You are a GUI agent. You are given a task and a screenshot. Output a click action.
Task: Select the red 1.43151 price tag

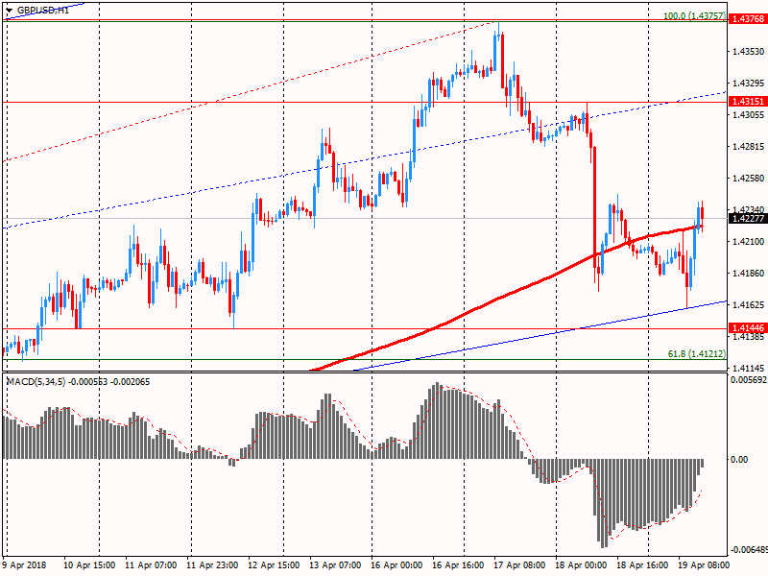click(x=748, y=102)
